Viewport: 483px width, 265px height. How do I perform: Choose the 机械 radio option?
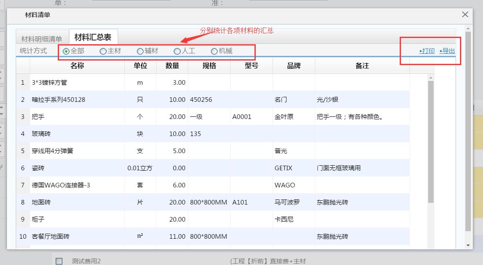click(214, 51)
